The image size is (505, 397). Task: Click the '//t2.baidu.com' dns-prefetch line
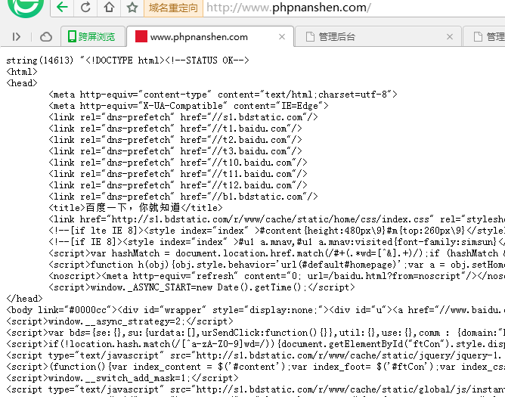pos(175,140)
